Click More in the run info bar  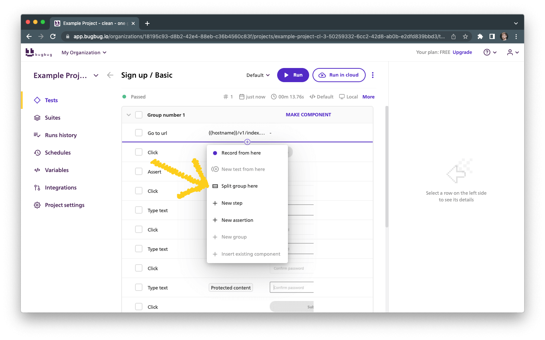pyautogui.click(x=369, y=97)
